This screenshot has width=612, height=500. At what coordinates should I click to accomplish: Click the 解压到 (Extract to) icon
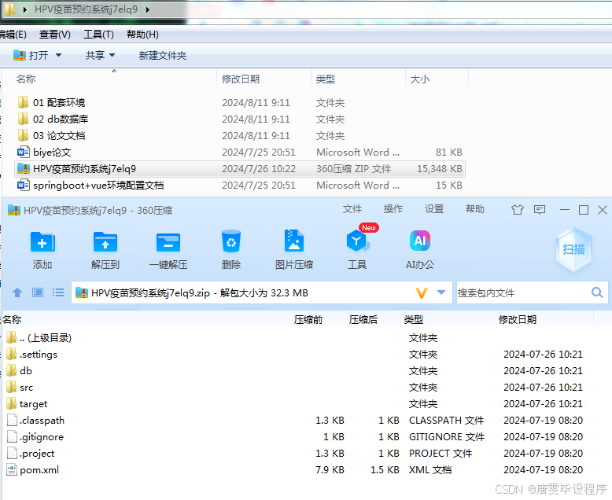[x=105, y=242]
